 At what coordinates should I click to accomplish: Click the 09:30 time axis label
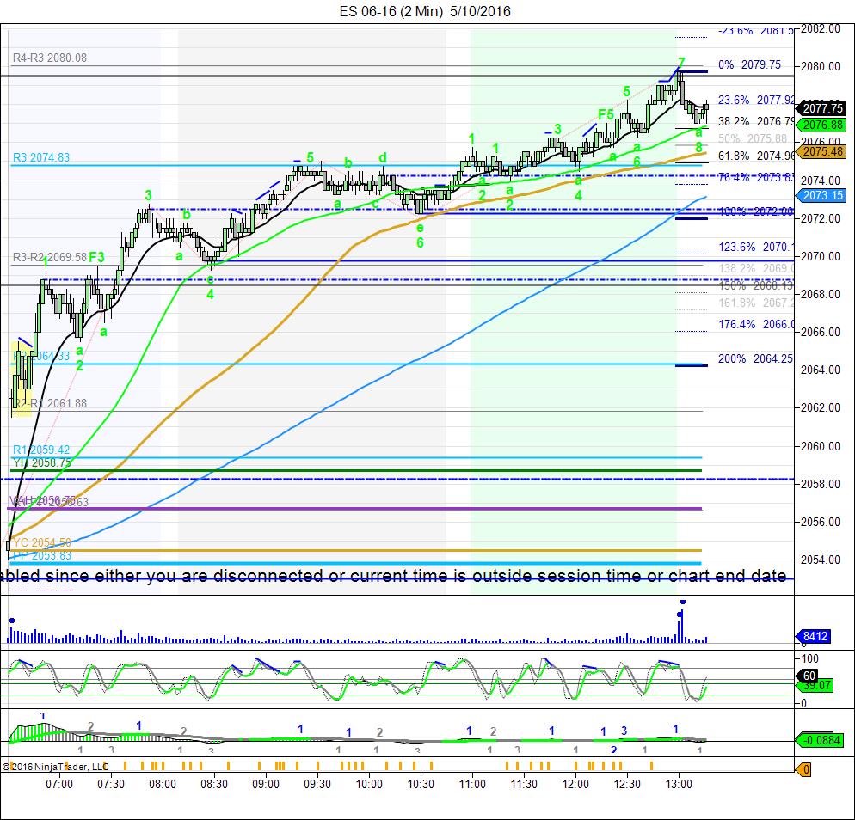pyautogui.click(x=317, y=785)
